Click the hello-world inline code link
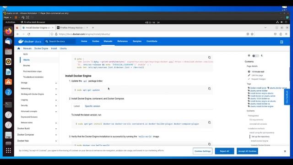The height and width of the screenshot is (165, 293). 145,137
